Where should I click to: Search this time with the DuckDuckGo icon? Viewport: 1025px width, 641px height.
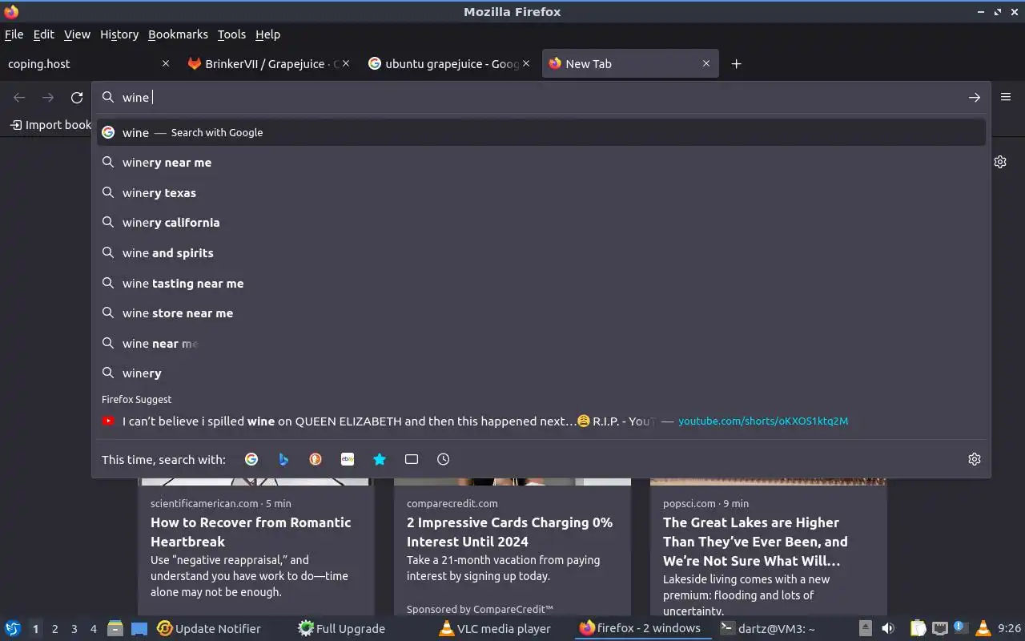coord(316,459)
